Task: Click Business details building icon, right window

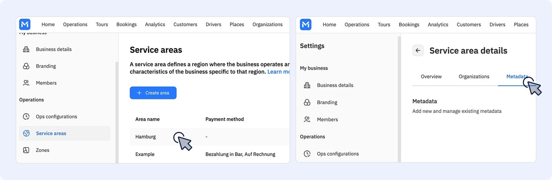Action: 307,85
